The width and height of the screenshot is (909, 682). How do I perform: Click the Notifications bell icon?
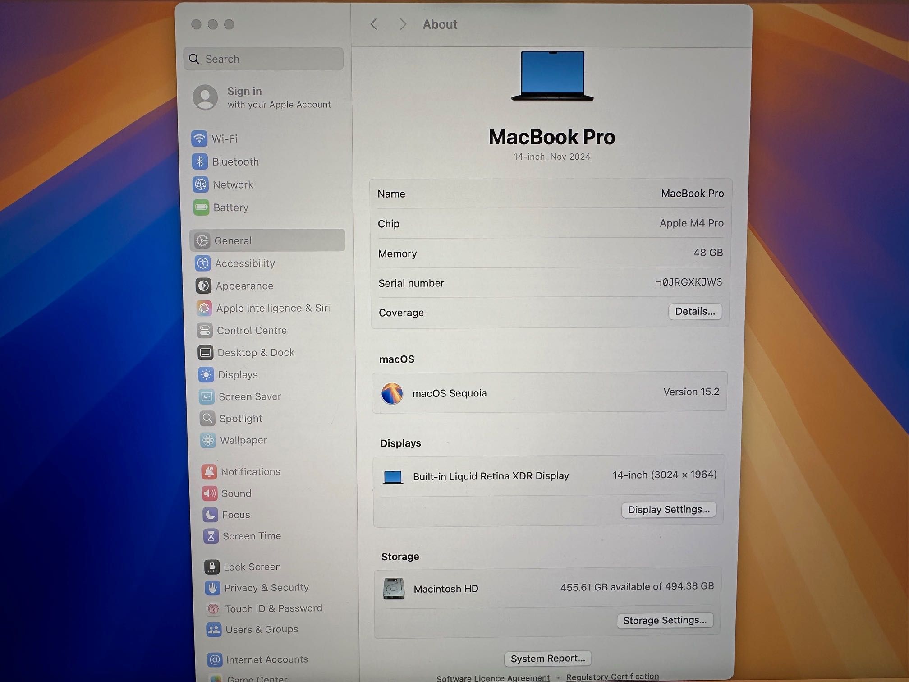(x=209, y=472)
